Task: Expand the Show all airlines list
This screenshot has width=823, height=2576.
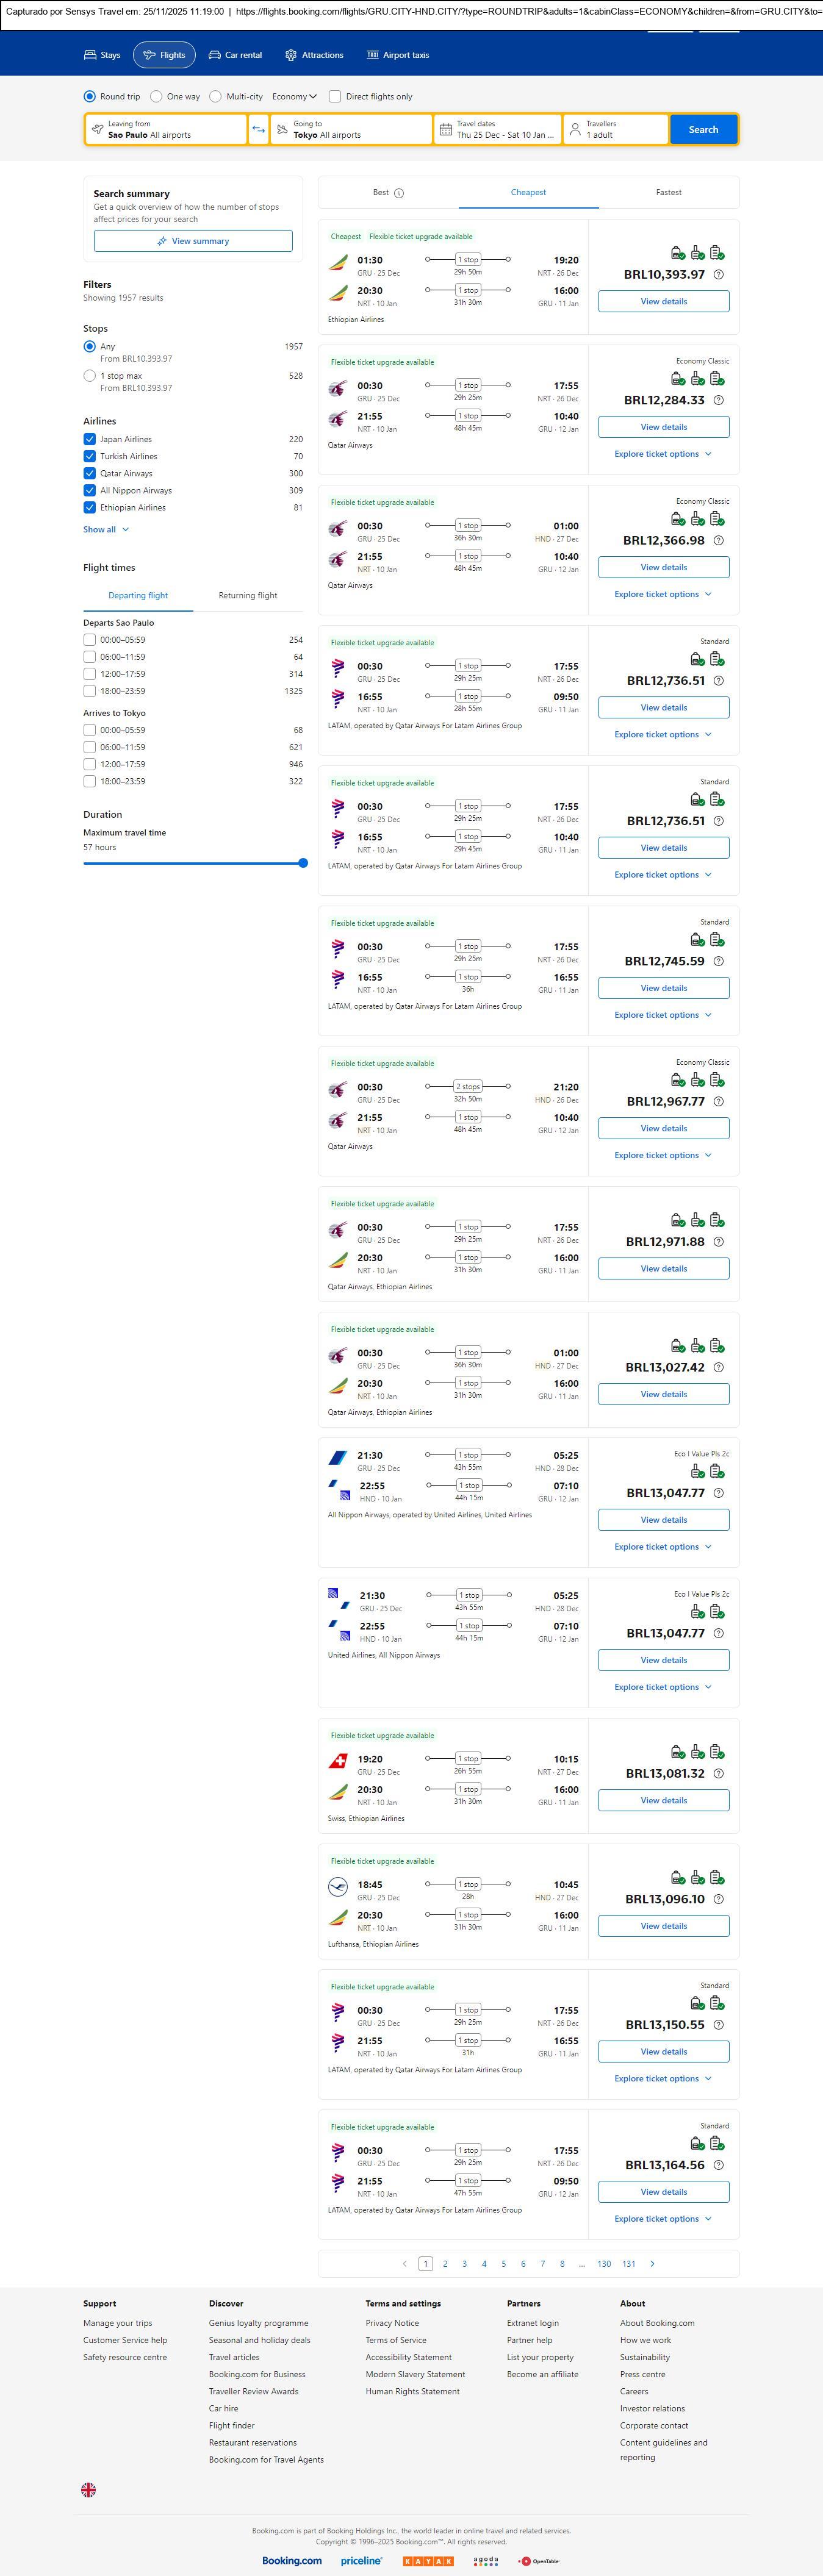Action: pyautogui.click(x=105, y=529)
